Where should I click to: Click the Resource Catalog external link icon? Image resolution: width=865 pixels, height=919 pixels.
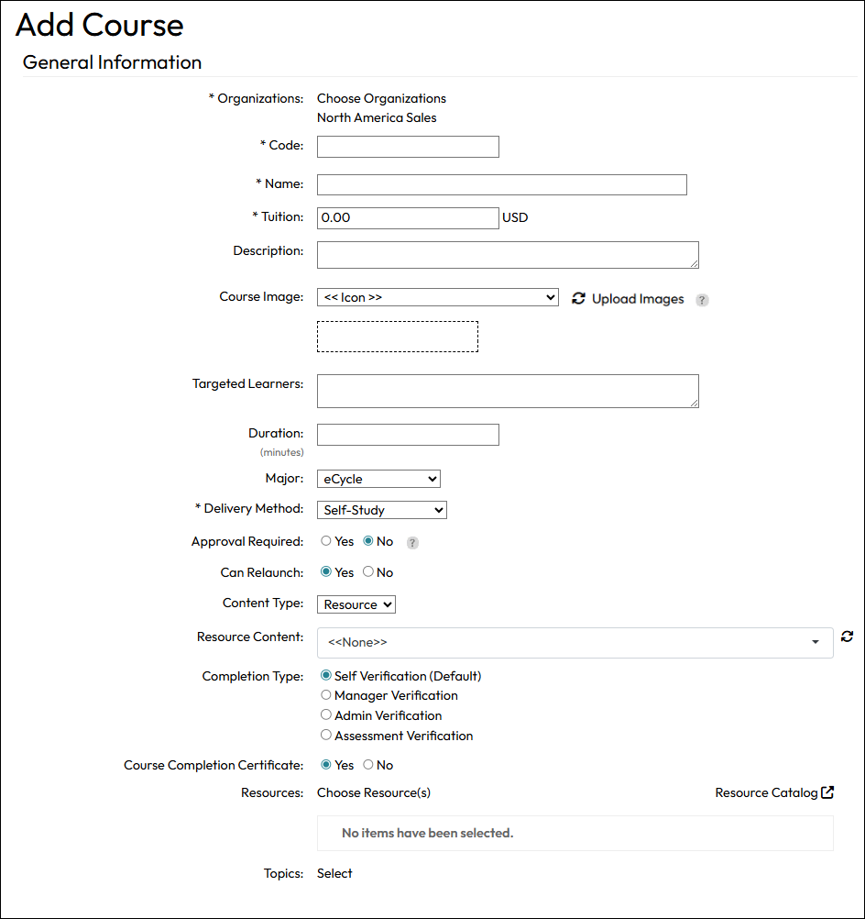click(827, 792)
